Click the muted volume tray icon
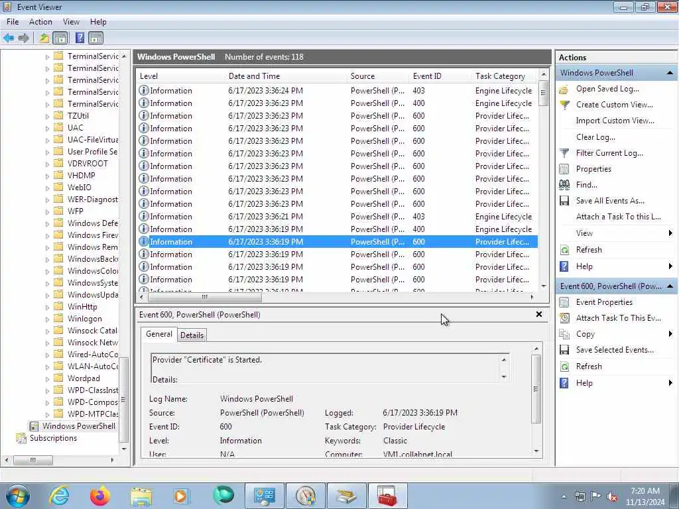679x509 pixels. (612, 497)
